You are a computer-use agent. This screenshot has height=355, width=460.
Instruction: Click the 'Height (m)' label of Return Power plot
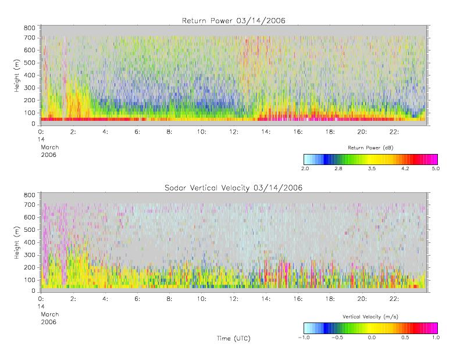(17, 76)
